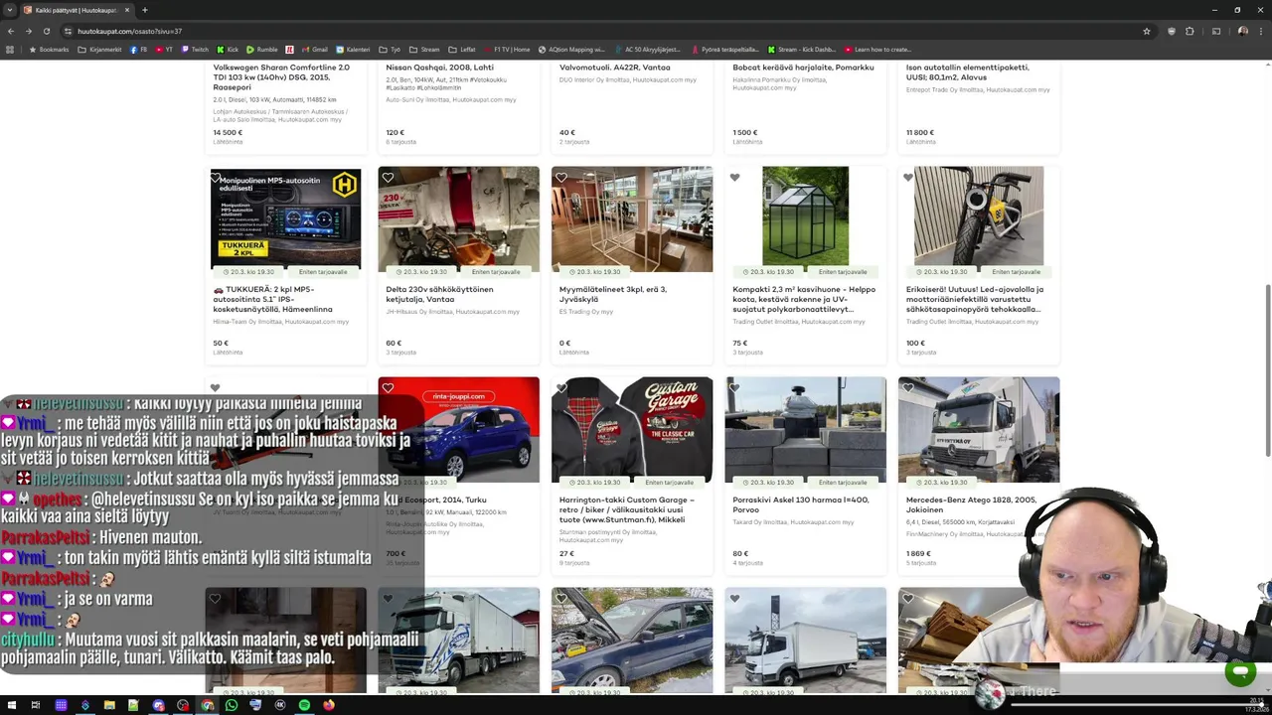Open the Rumble bookmark
The height and width of the screenshot is (715, 1272).
click(262, 49)
